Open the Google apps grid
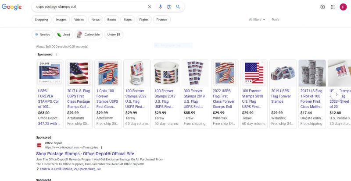 333,7
